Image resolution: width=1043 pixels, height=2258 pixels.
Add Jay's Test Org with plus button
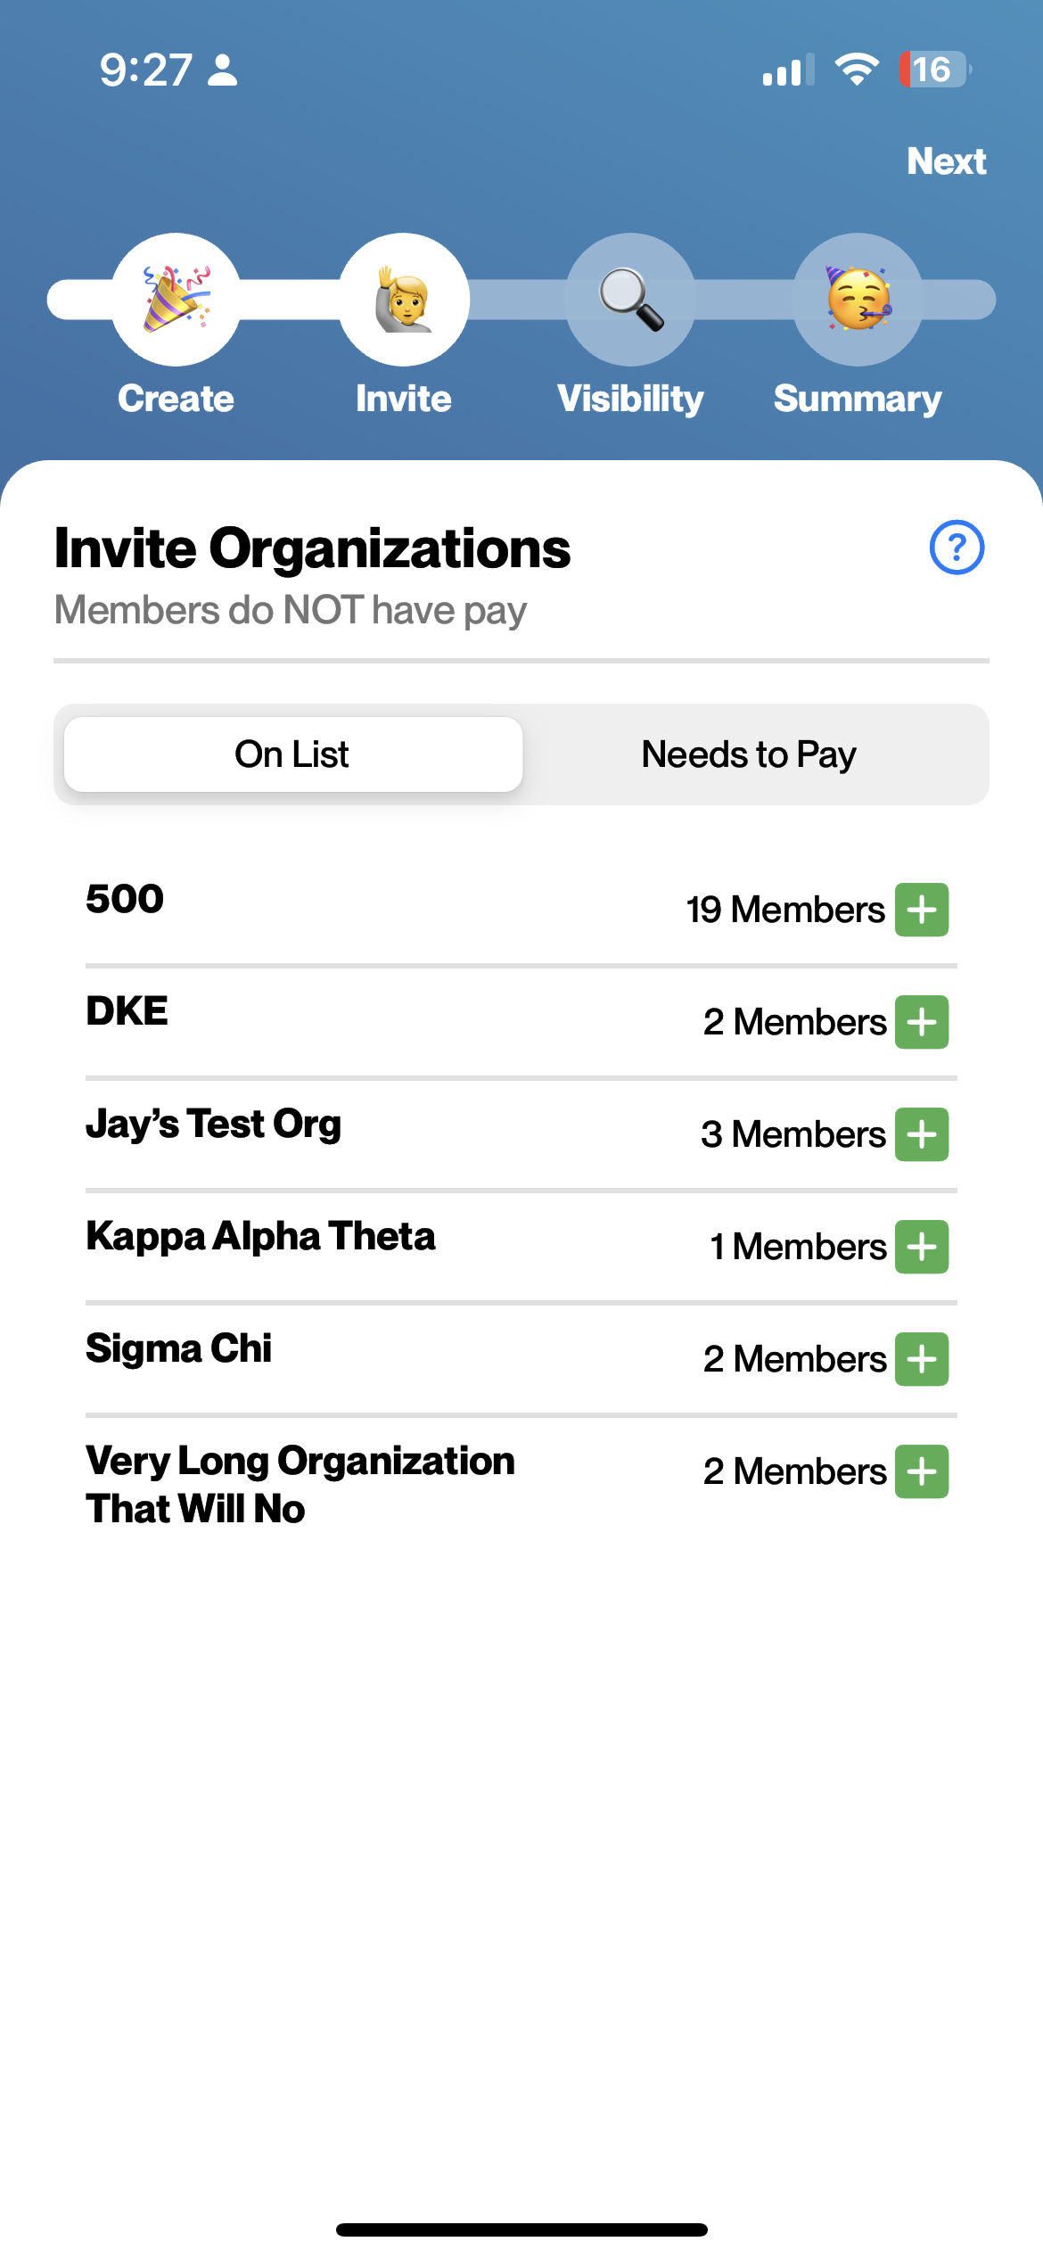tap(922, 1134)
